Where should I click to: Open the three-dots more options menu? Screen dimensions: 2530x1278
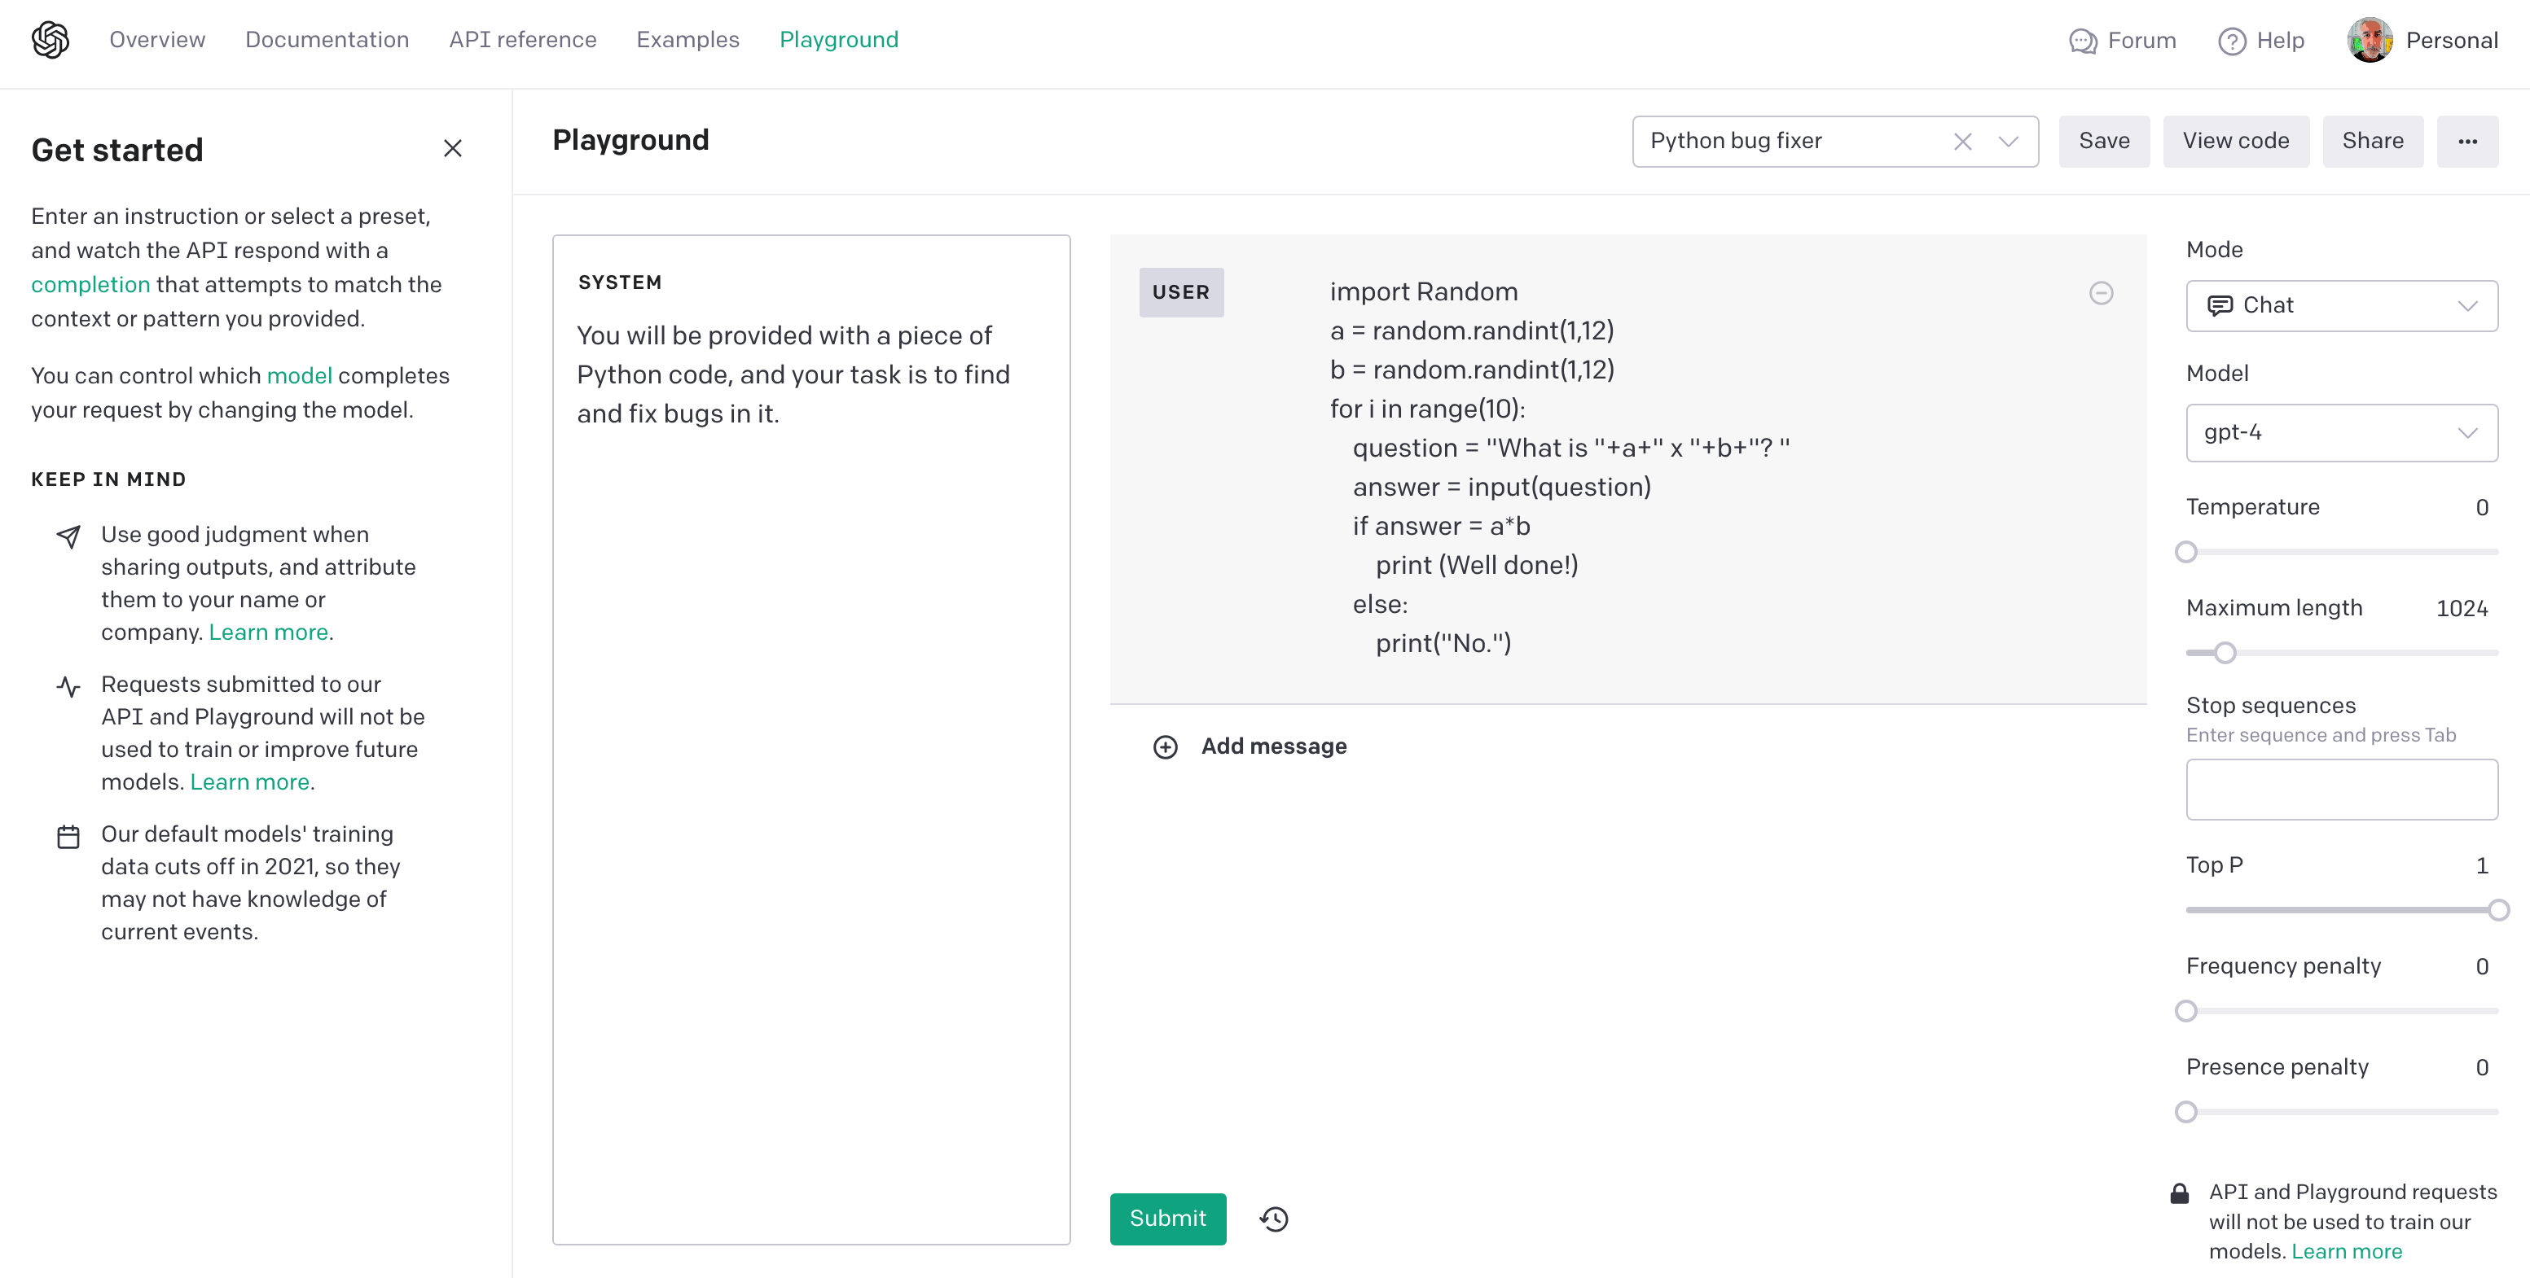[2467, 142]
